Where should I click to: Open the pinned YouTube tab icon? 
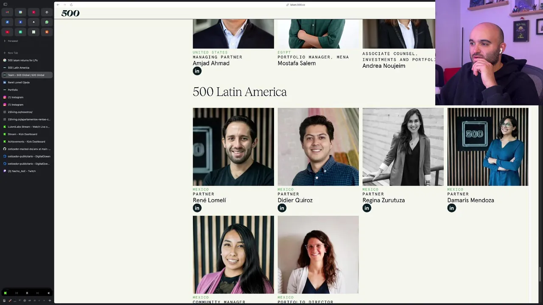(x=7, y=32)
